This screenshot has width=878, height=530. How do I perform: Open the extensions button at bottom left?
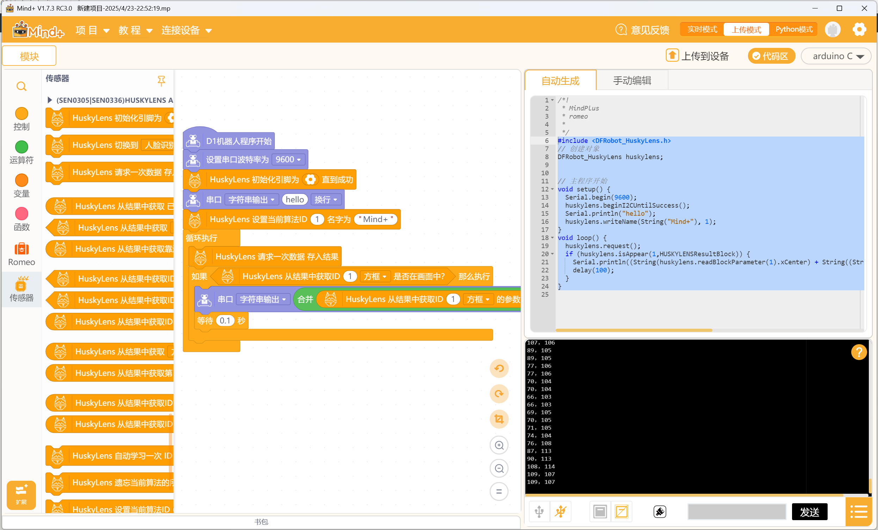pyautogui.click(x=21, y=495)
